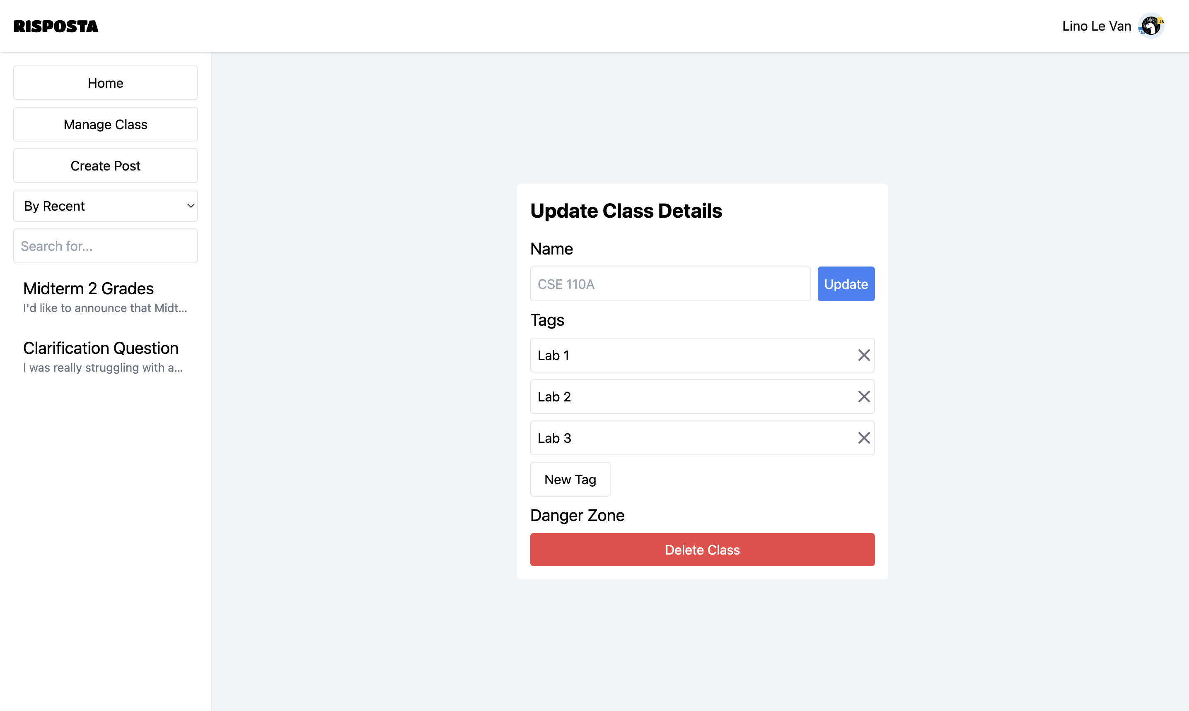This screenshot has width=1189, height=711.
Task: Click the RISPOSTA logo
Action: coord(56,26)
